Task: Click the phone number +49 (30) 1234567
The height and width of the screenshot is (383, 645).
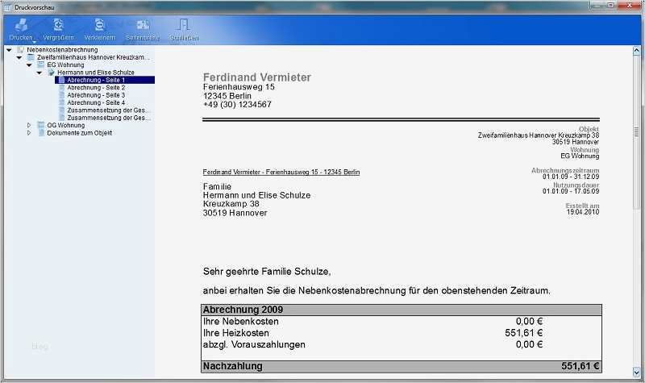Action: click(237, 105)
